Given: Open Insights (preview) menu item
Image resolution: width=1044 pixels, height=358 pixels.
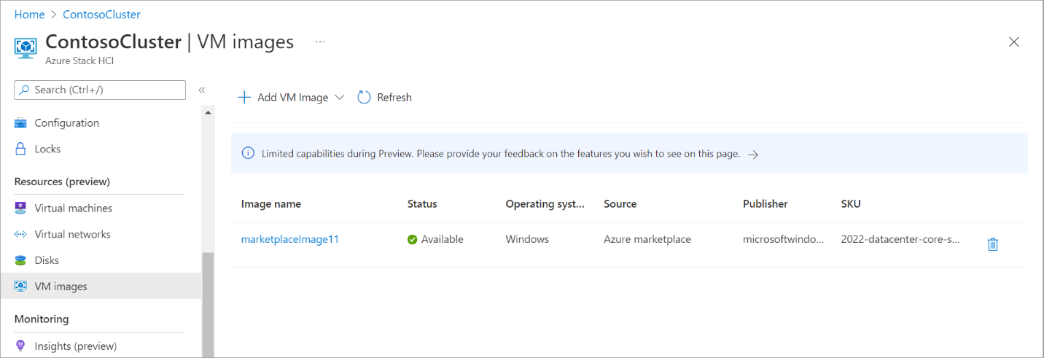Looking at the screenshot, I should click(75, 346).
